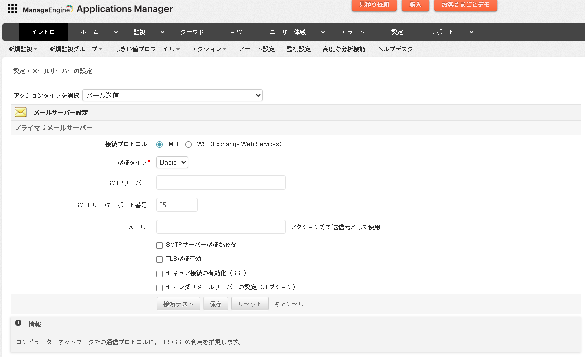This screenshot has height=357, width=585.
Task: Click the 購入 button at the top
Action: [x=415, y=6]
